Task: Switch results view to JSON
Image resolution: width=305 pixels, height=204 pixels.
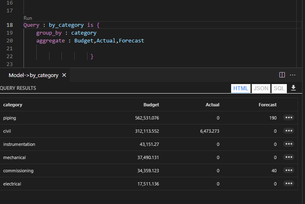Action: point(261,88)
